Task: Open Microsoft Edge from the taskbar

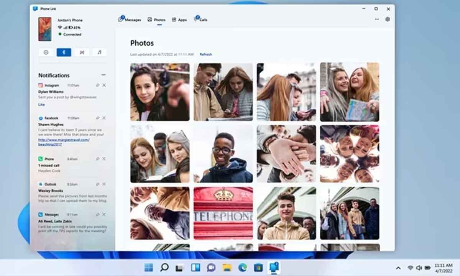Action: click(x=242, y=268)
